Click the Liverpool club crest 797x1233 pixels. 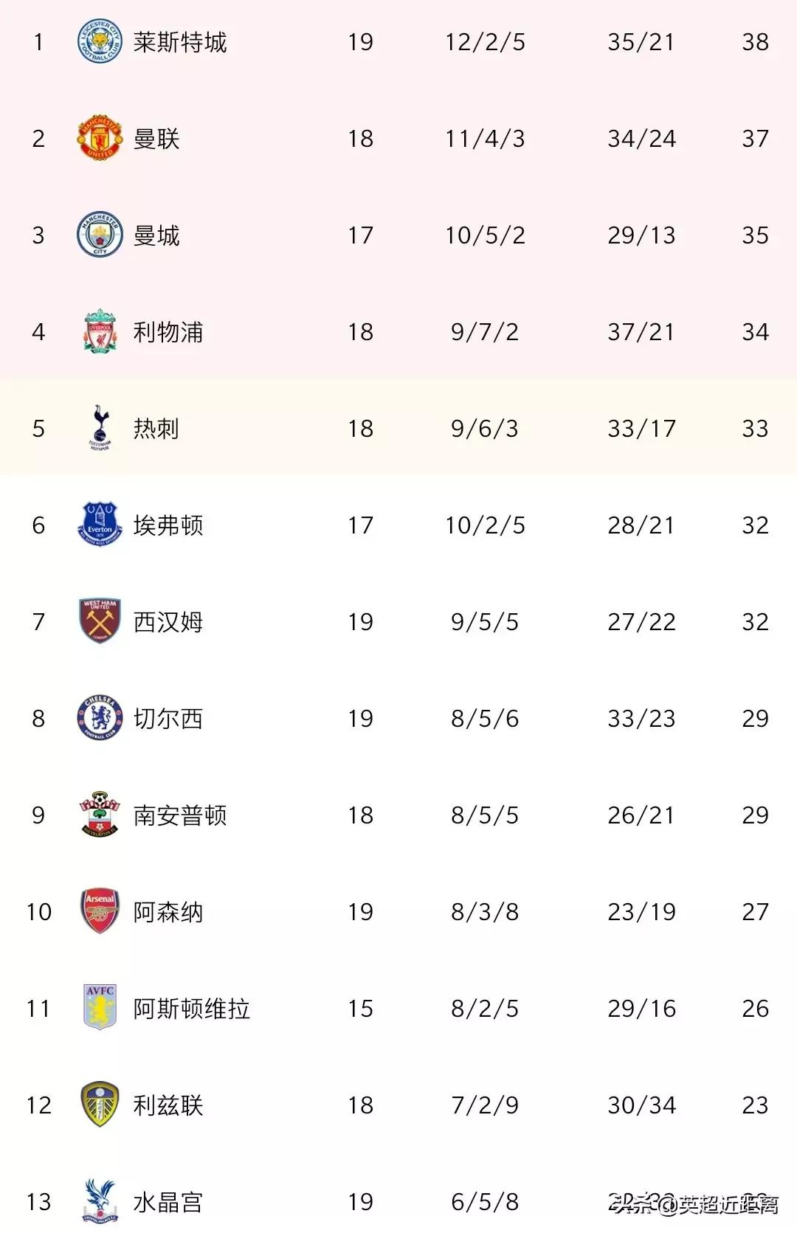click(100, 332)
